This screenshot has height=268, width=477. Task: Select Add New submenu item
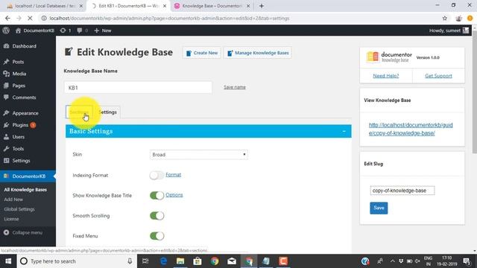coord(13,200)
